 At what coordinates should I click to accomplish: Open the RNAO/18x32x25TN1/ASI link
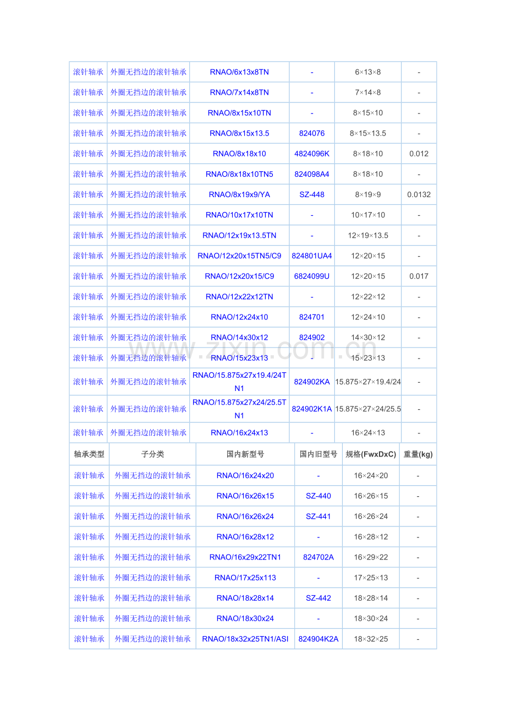point(245,638)
